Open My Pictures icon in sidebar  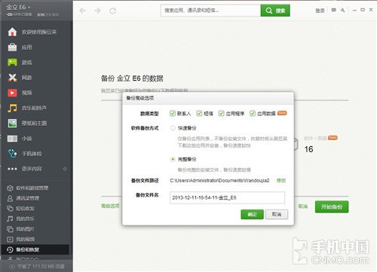(10, 229)
